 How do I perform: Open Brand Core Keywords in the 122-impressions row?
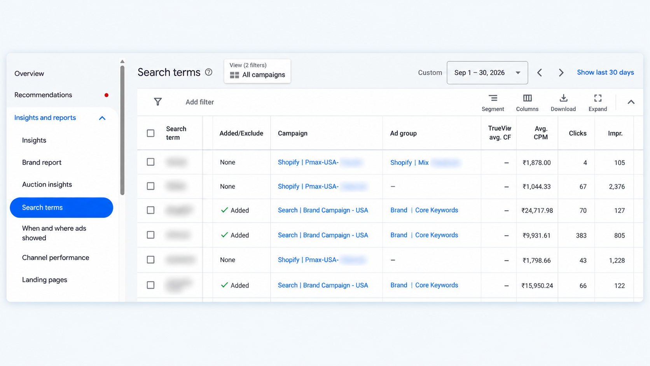(x=424, y=285)
